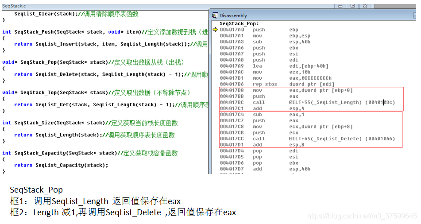This screenshot has width=421, height=224.
Task: Click address 004017C7 push eax line
Action: 259,120
